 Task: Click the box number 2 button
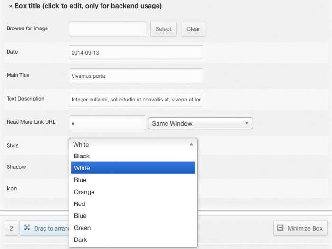[x=11, y=228]
